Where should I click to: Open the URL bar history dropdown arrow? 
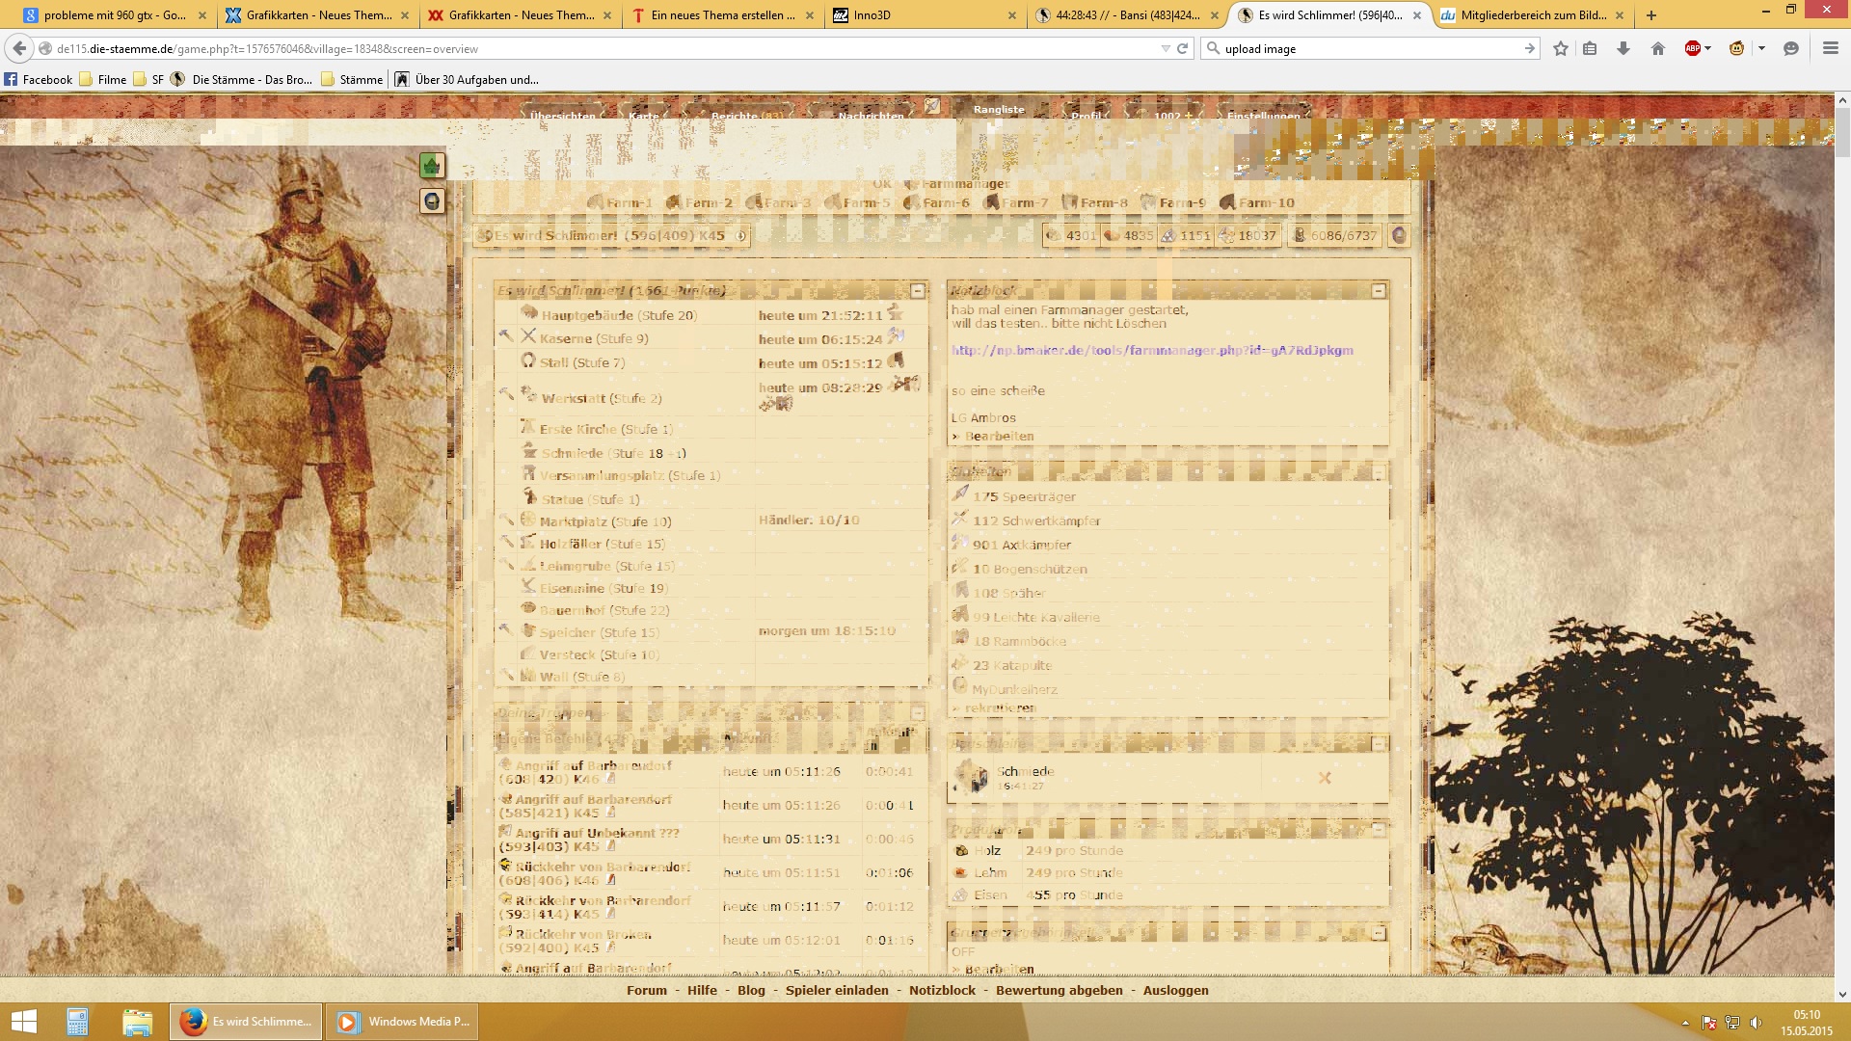point(1166,48)
